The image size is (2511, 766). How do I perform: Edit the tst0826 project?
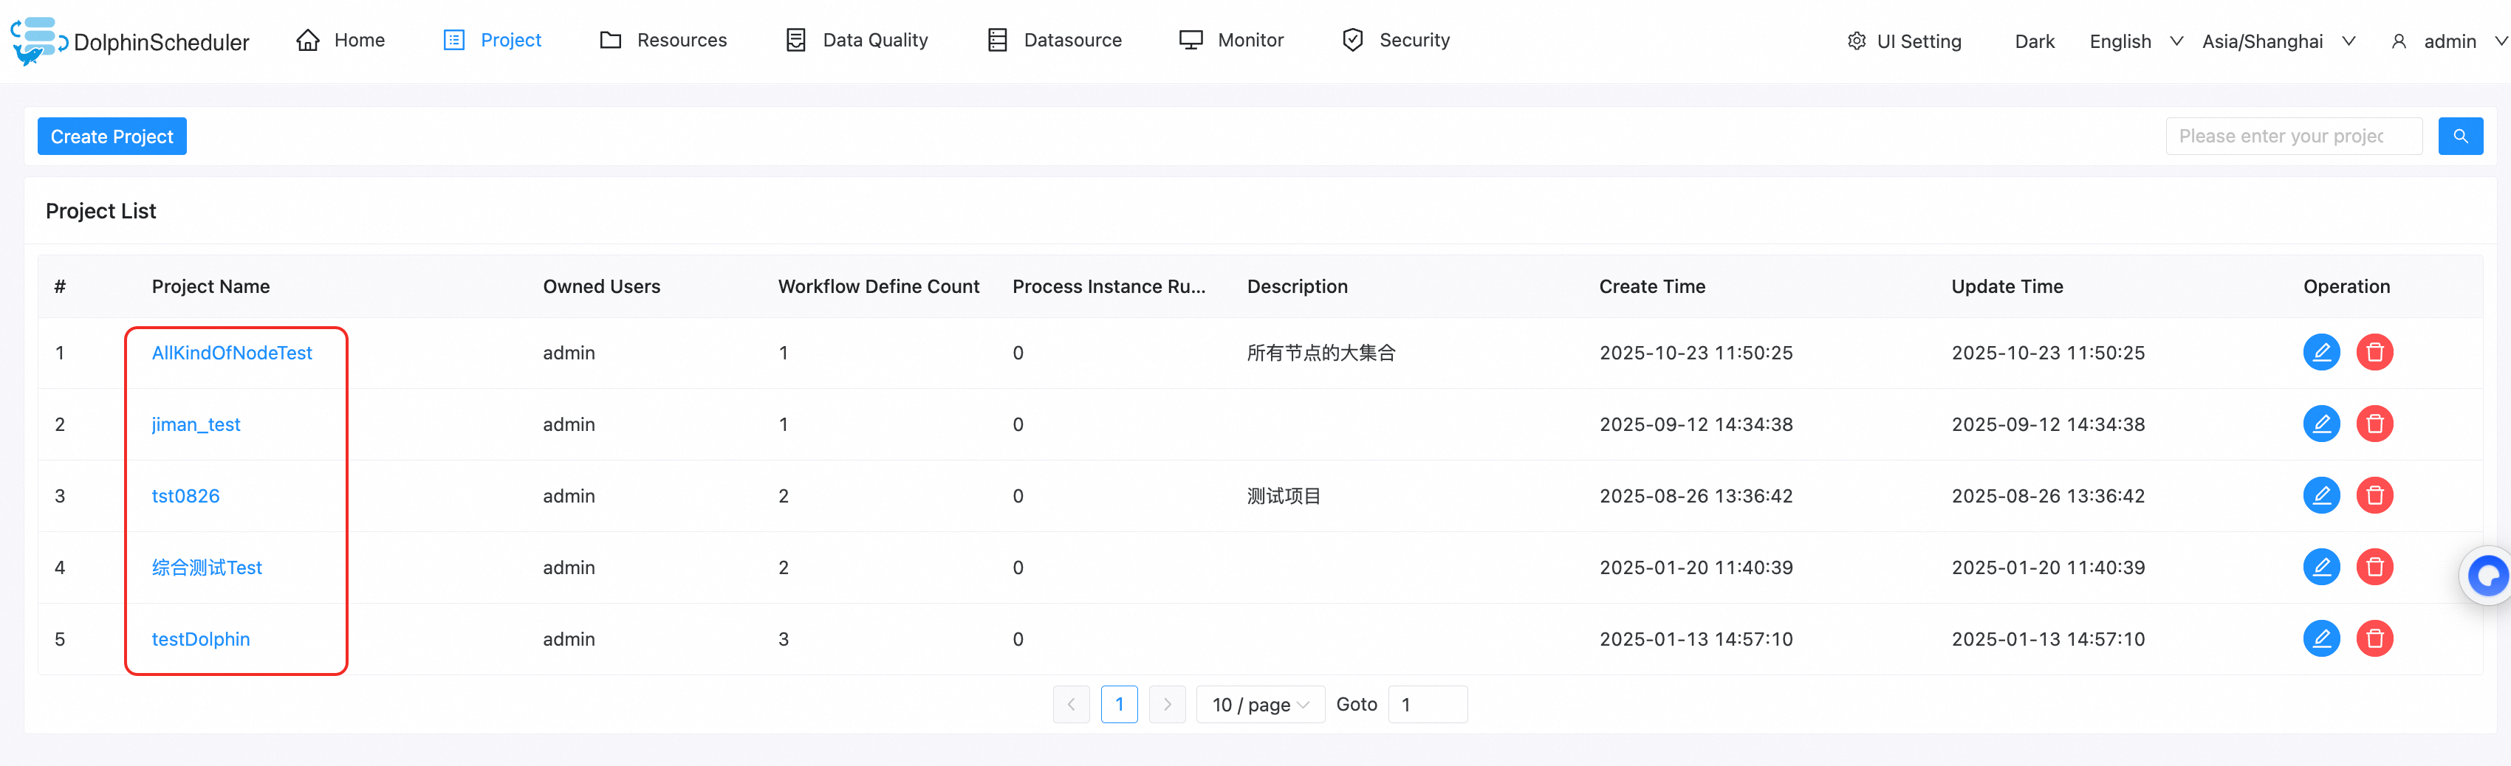[x=2321, y=495]
